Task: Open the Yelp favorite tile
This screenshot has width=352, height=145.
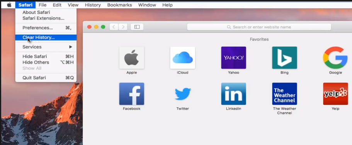Action: point(335,94)
